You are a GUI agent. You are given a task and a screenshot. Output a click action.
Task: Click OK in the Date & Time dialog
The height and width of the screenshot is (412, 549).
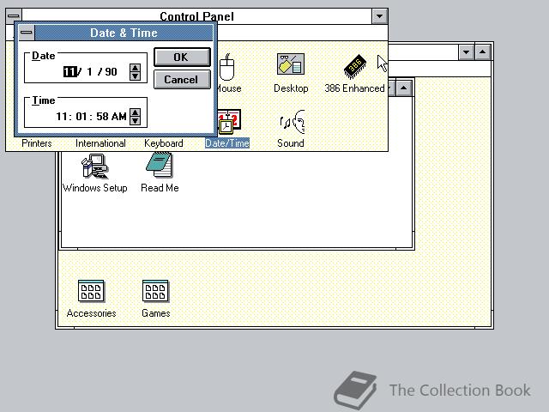[182, 58]
